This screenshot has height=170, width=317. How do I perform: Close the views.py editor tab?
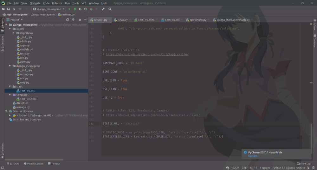pos(130,20)
